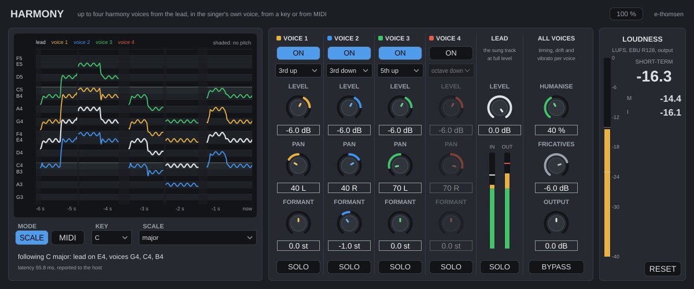Open Voice 2 interval dropdown (3rd down)

tap(349, 71)
